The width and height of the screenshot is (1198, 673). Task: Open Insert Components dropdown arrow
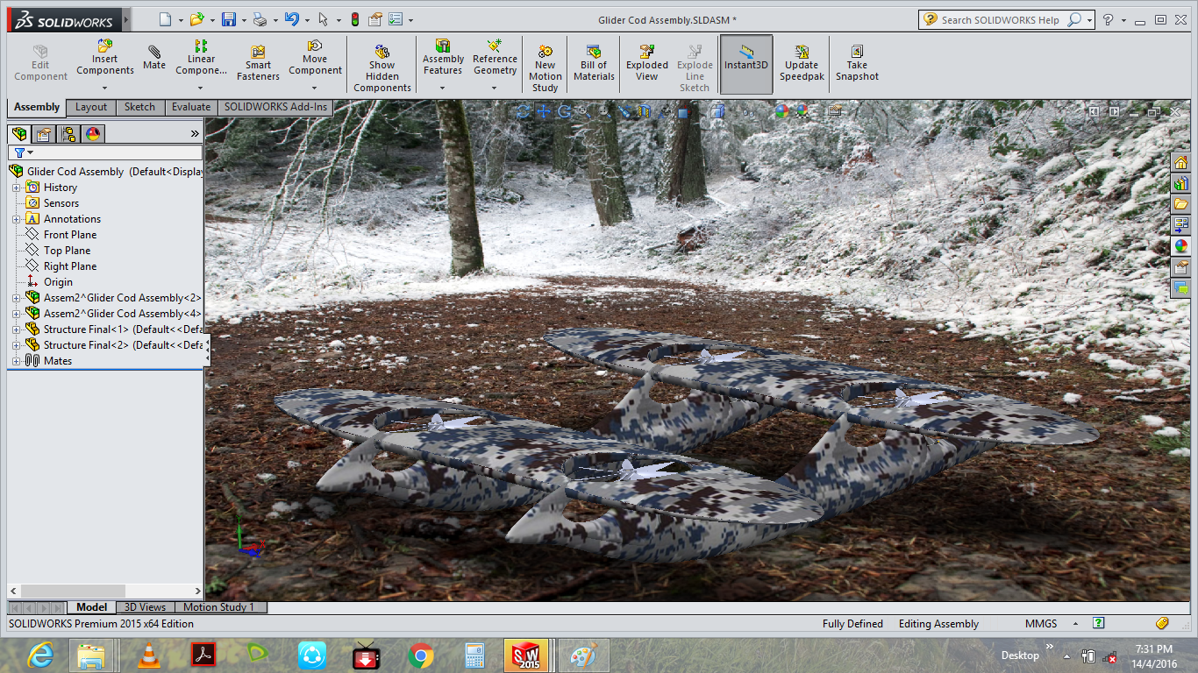[x=104, y=88]
